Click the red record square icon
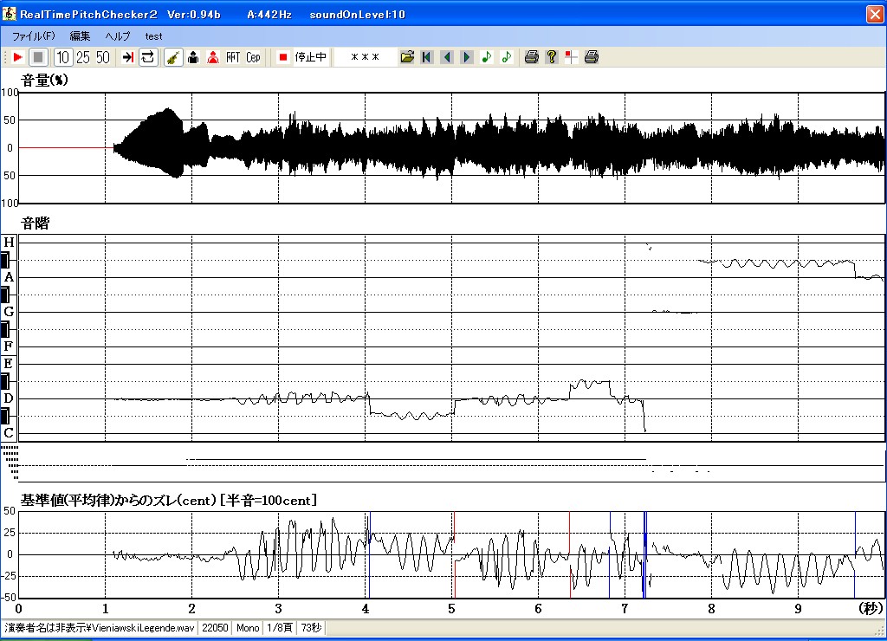Screen dimensions: 887x641 [283, 57]
